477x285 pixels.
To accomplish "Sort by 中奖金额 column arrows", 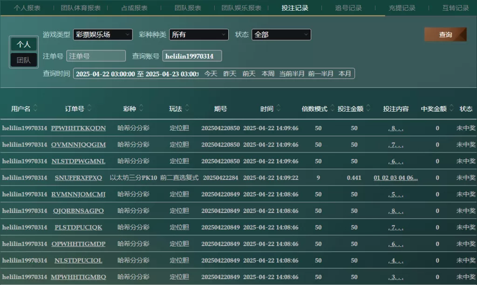I will coord(451,108).
